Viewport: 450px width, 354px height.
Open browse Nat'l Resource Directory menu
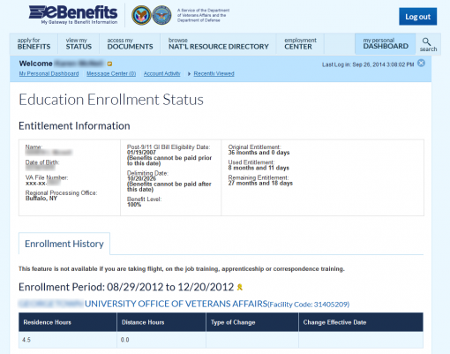tap(218, 44)
